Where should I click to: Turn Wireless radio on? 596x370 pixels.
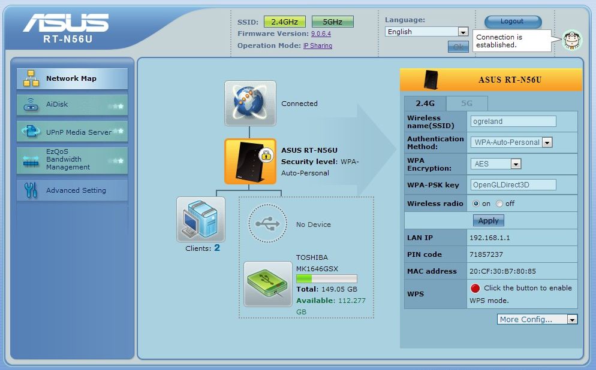pos(476,204)
